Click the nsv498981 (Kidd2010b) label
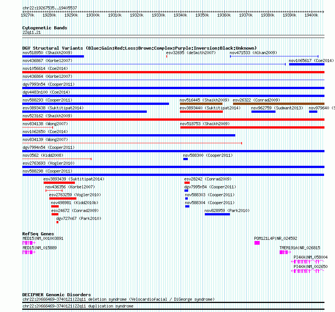Image resolution: width=335 pixels, height=312 pixels. pyautogui.click(x=75, y=203)
